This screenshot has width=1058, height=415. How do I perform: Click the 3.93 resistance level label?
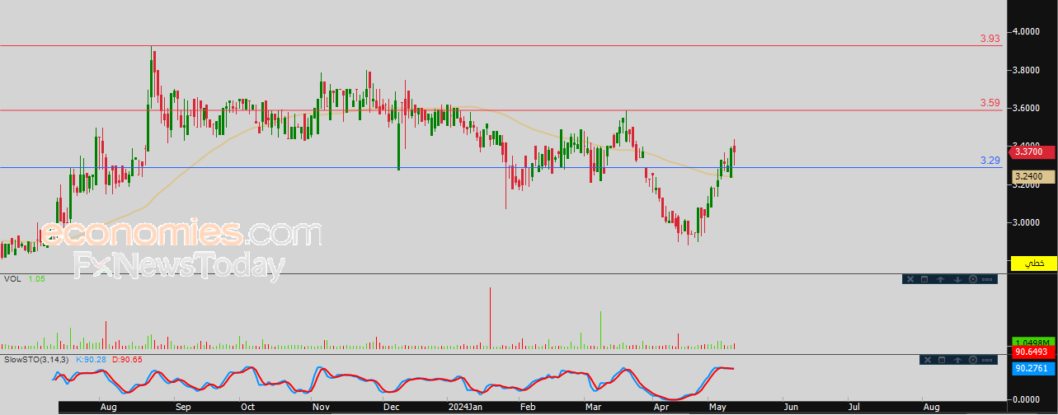point(990,39)
